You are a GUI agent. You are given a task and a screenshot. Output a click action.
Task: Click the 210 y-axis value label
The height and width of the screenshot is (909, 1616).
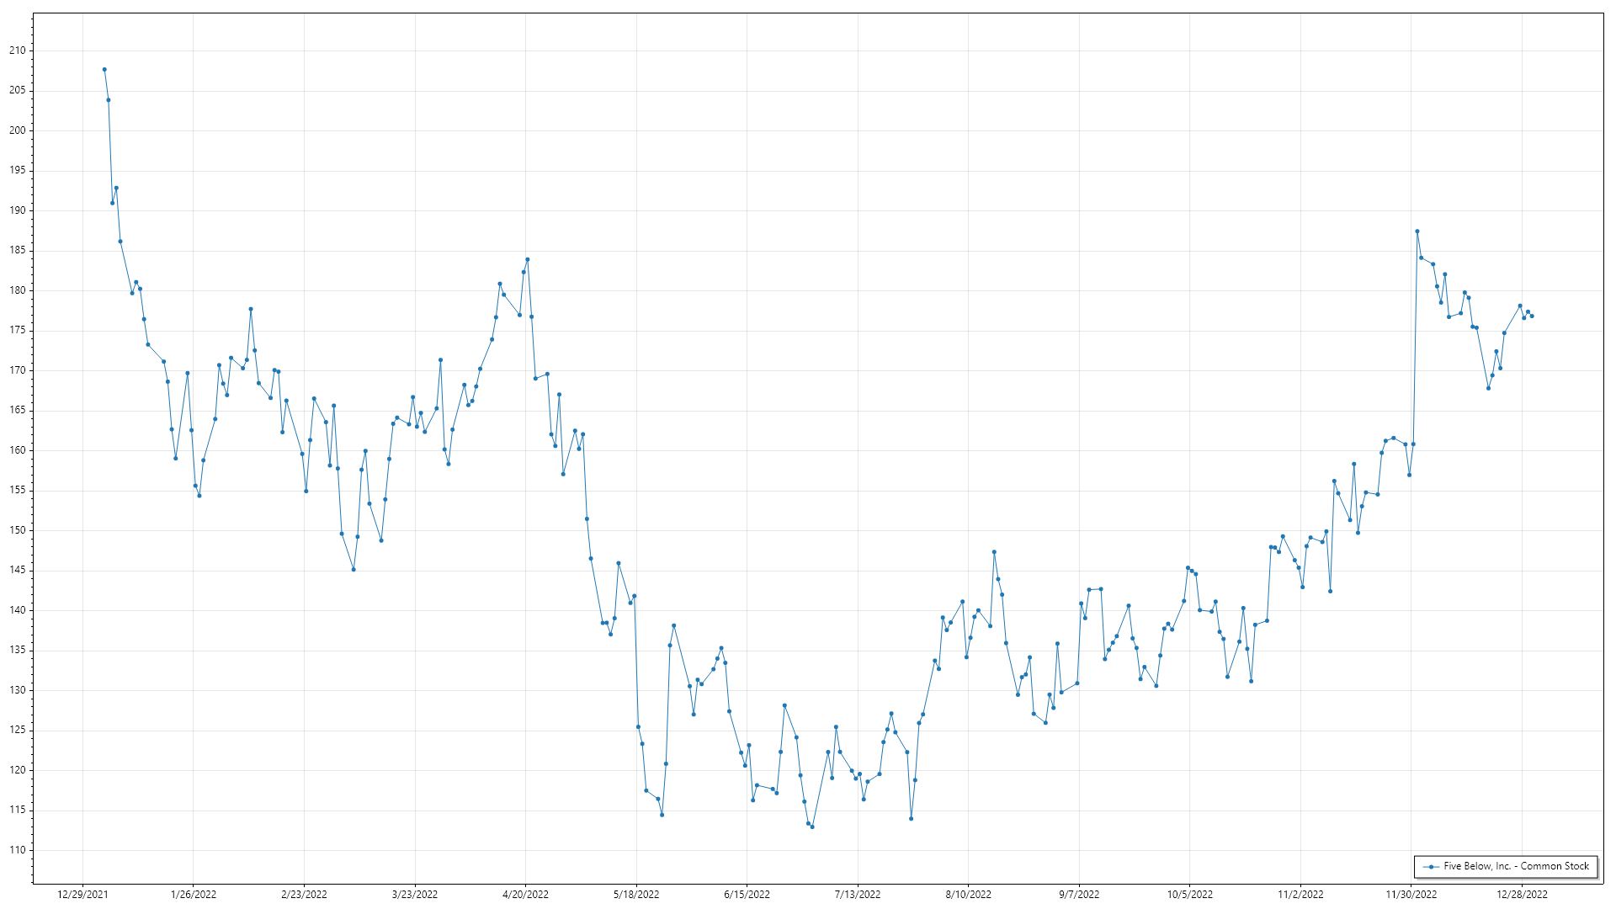point(18,50)
